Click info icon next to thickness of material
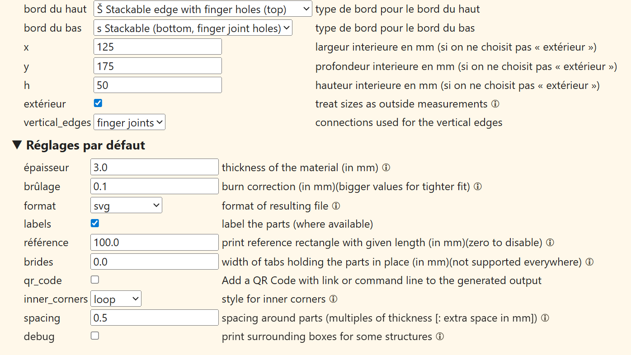Viewport: 631px width, 355px height. (386, 168)
